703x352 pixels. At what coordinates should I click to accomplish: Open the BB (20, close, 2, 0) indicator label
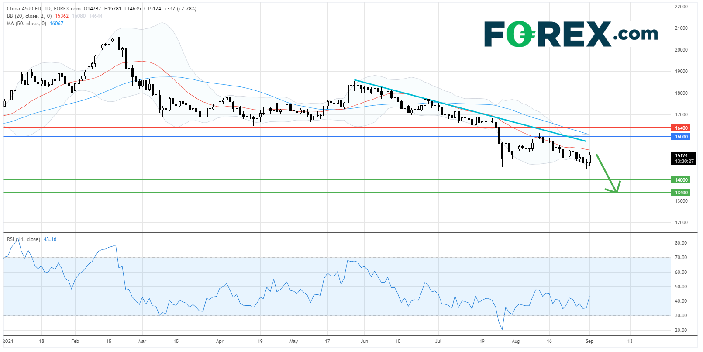(29, 16)
